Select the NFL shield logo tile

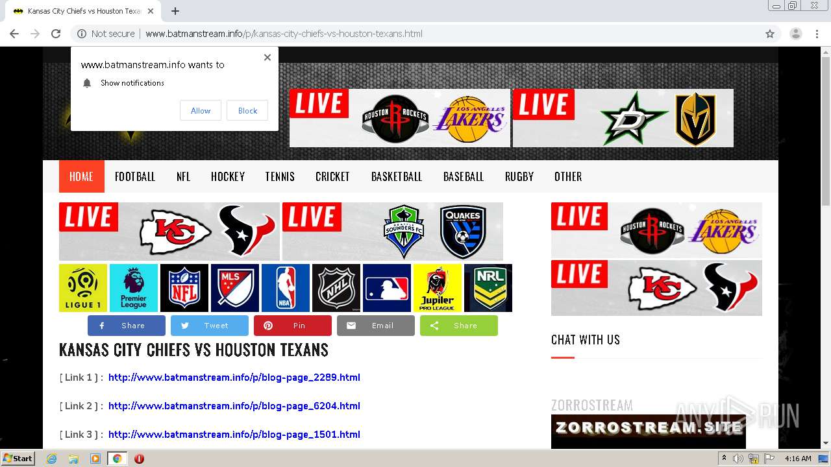(184, 288)
